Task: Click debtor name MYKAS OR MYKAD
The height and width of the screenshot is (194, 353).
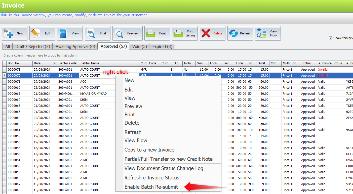Action: 93,94
